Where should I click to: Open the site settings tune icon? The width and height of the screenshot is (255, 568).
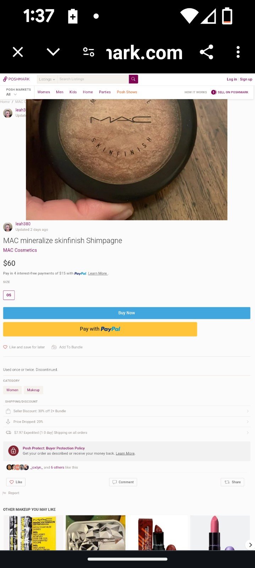88,52
